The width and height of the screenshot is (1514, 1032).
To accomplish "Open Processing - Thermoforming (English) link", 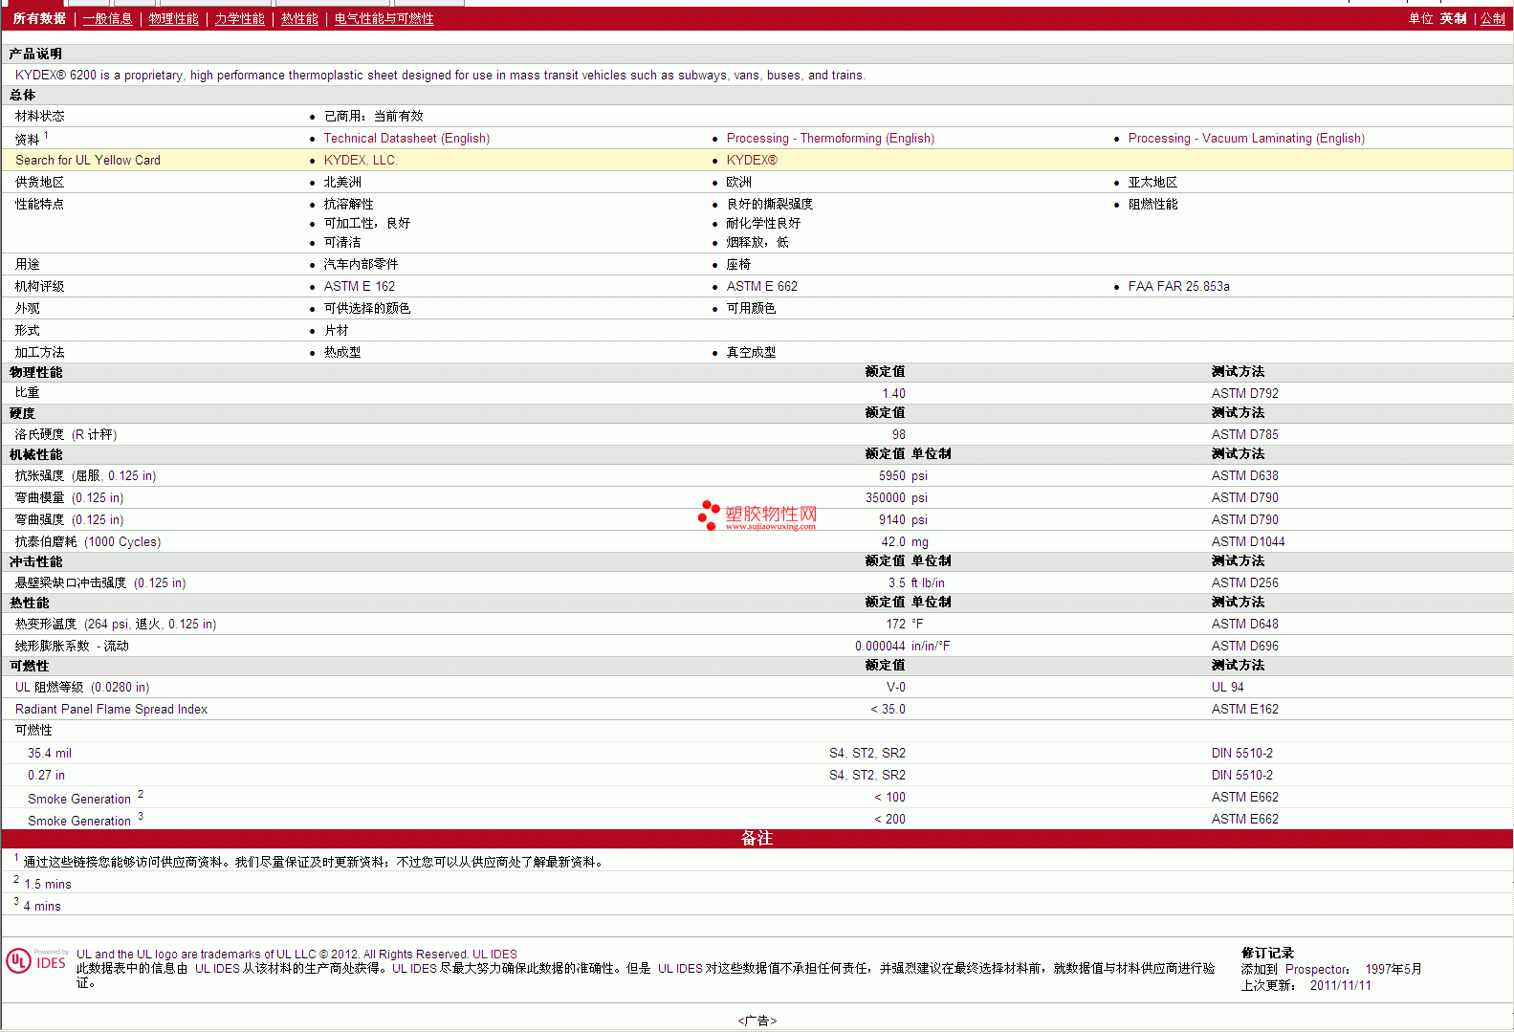I will [830, 139].
